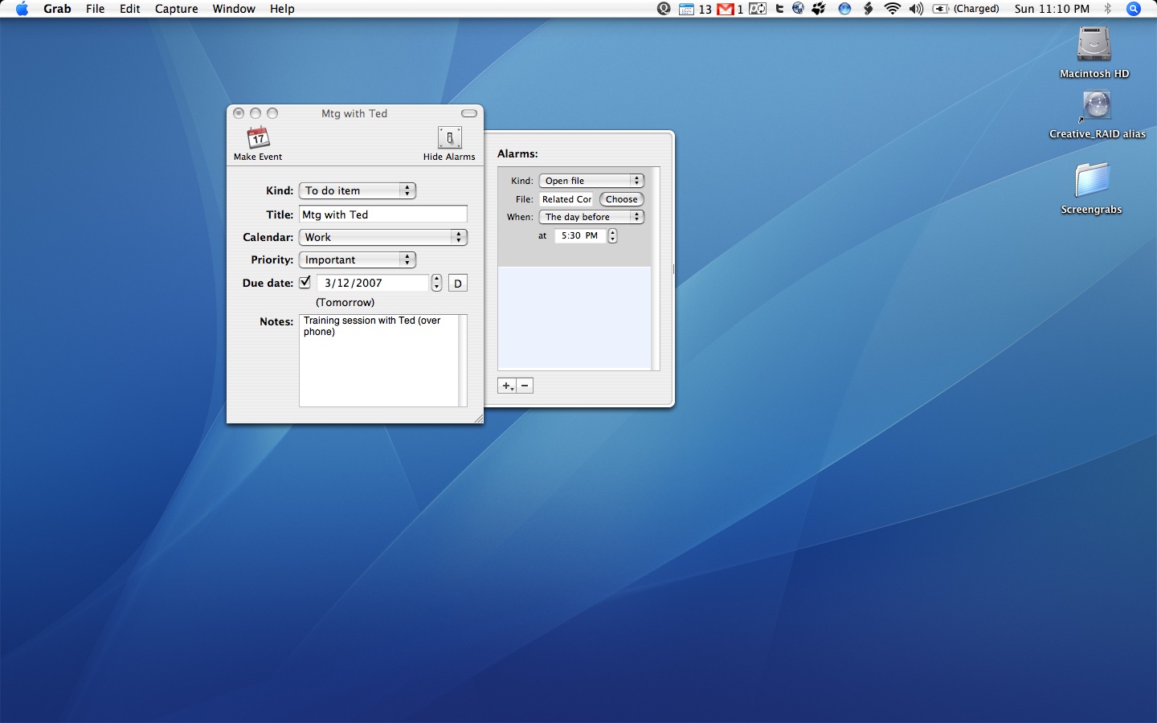Click in the Title text field

tap(382, 214)
